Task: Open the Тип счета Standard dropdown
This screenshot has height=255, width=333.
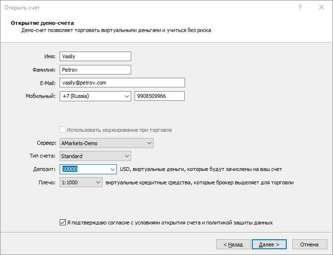Action: [95, 156]
